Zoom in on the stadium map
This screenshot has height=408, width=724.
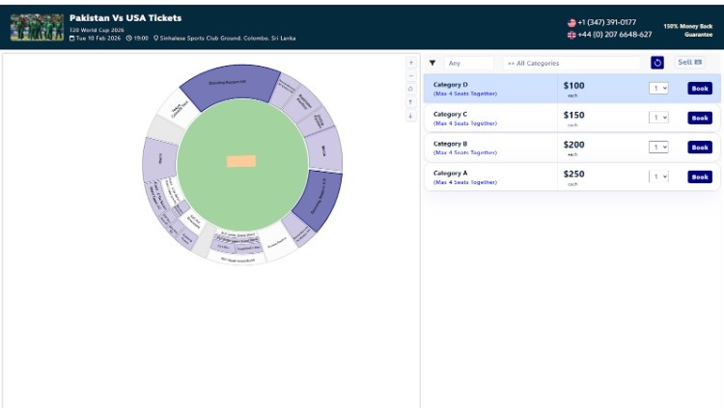pos(410,63)
